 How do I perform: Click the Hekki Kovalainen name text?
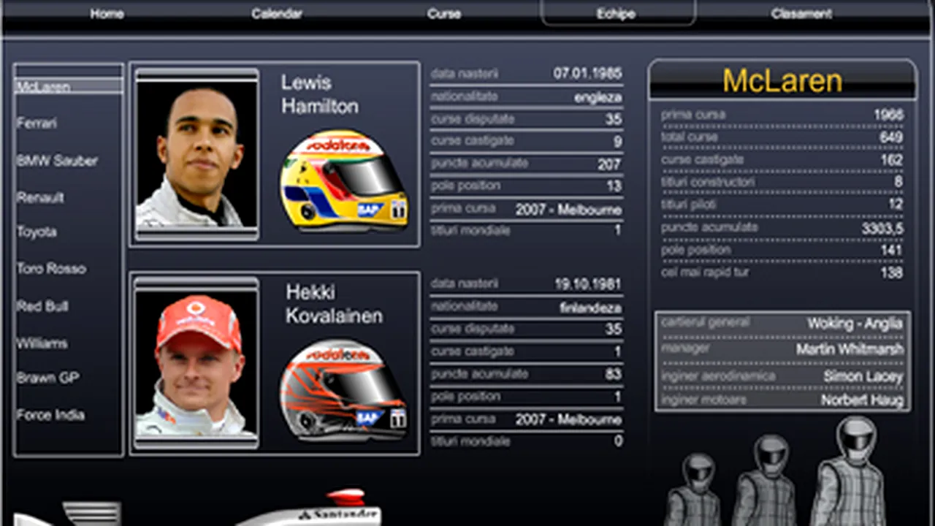[x=334, y=304]
